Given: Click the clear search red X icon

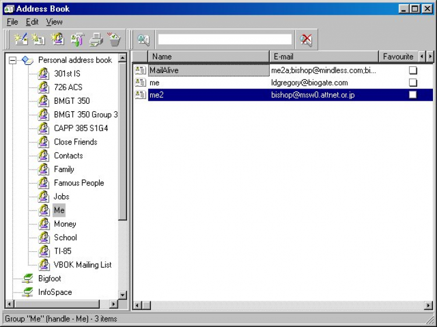Looking at the screenshot, I should tap(306, 40).
